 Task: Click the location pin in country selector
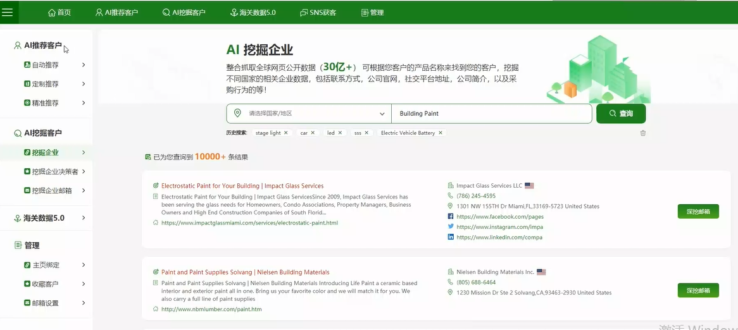click(x=237, y=113)
